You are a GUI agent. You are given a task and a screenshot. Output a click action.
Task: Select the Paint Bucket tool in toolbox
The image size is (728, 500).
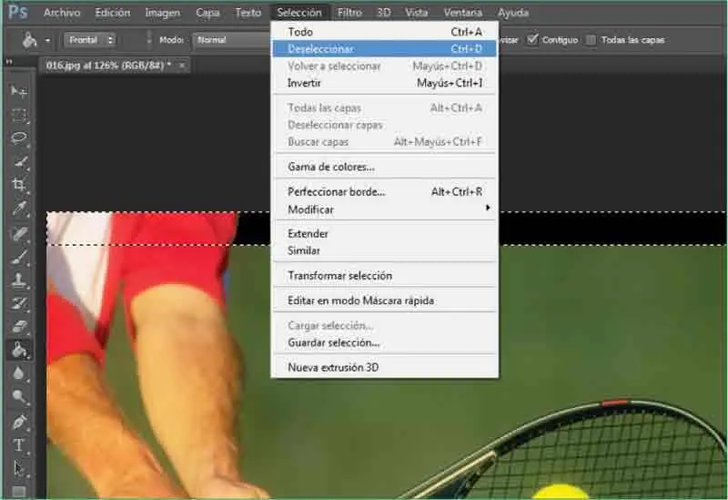point(18,350)
